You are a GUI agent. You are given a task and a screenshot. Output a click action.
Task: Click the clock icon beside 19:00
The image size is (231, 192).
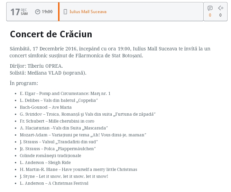coord(38,12)
